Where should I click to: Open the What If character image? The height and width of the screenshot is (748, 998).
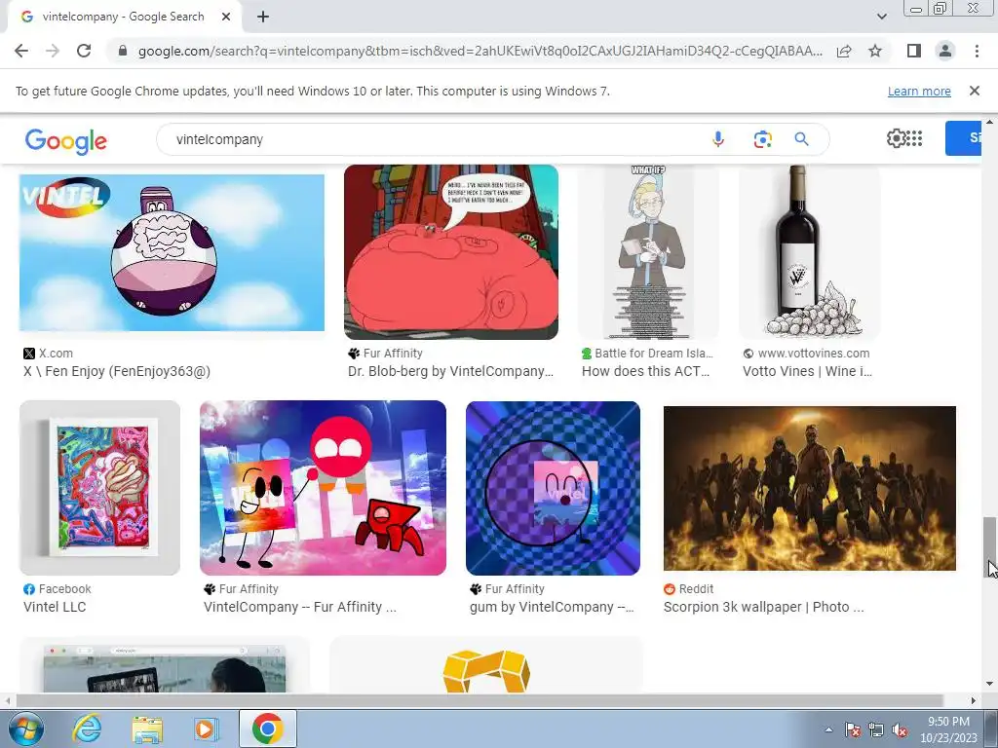[648, 252]
